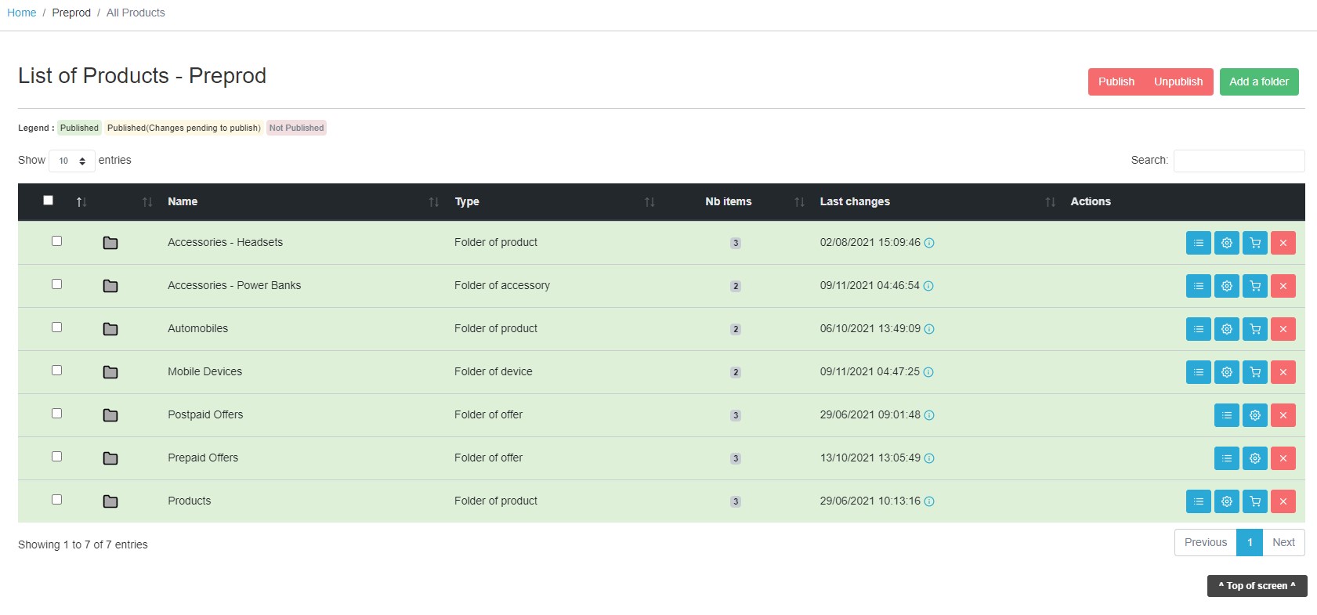This screenshot has width=1317, height=615.
Task: Click cart icon in Automobiles row
Action: tap(1254, 329)
